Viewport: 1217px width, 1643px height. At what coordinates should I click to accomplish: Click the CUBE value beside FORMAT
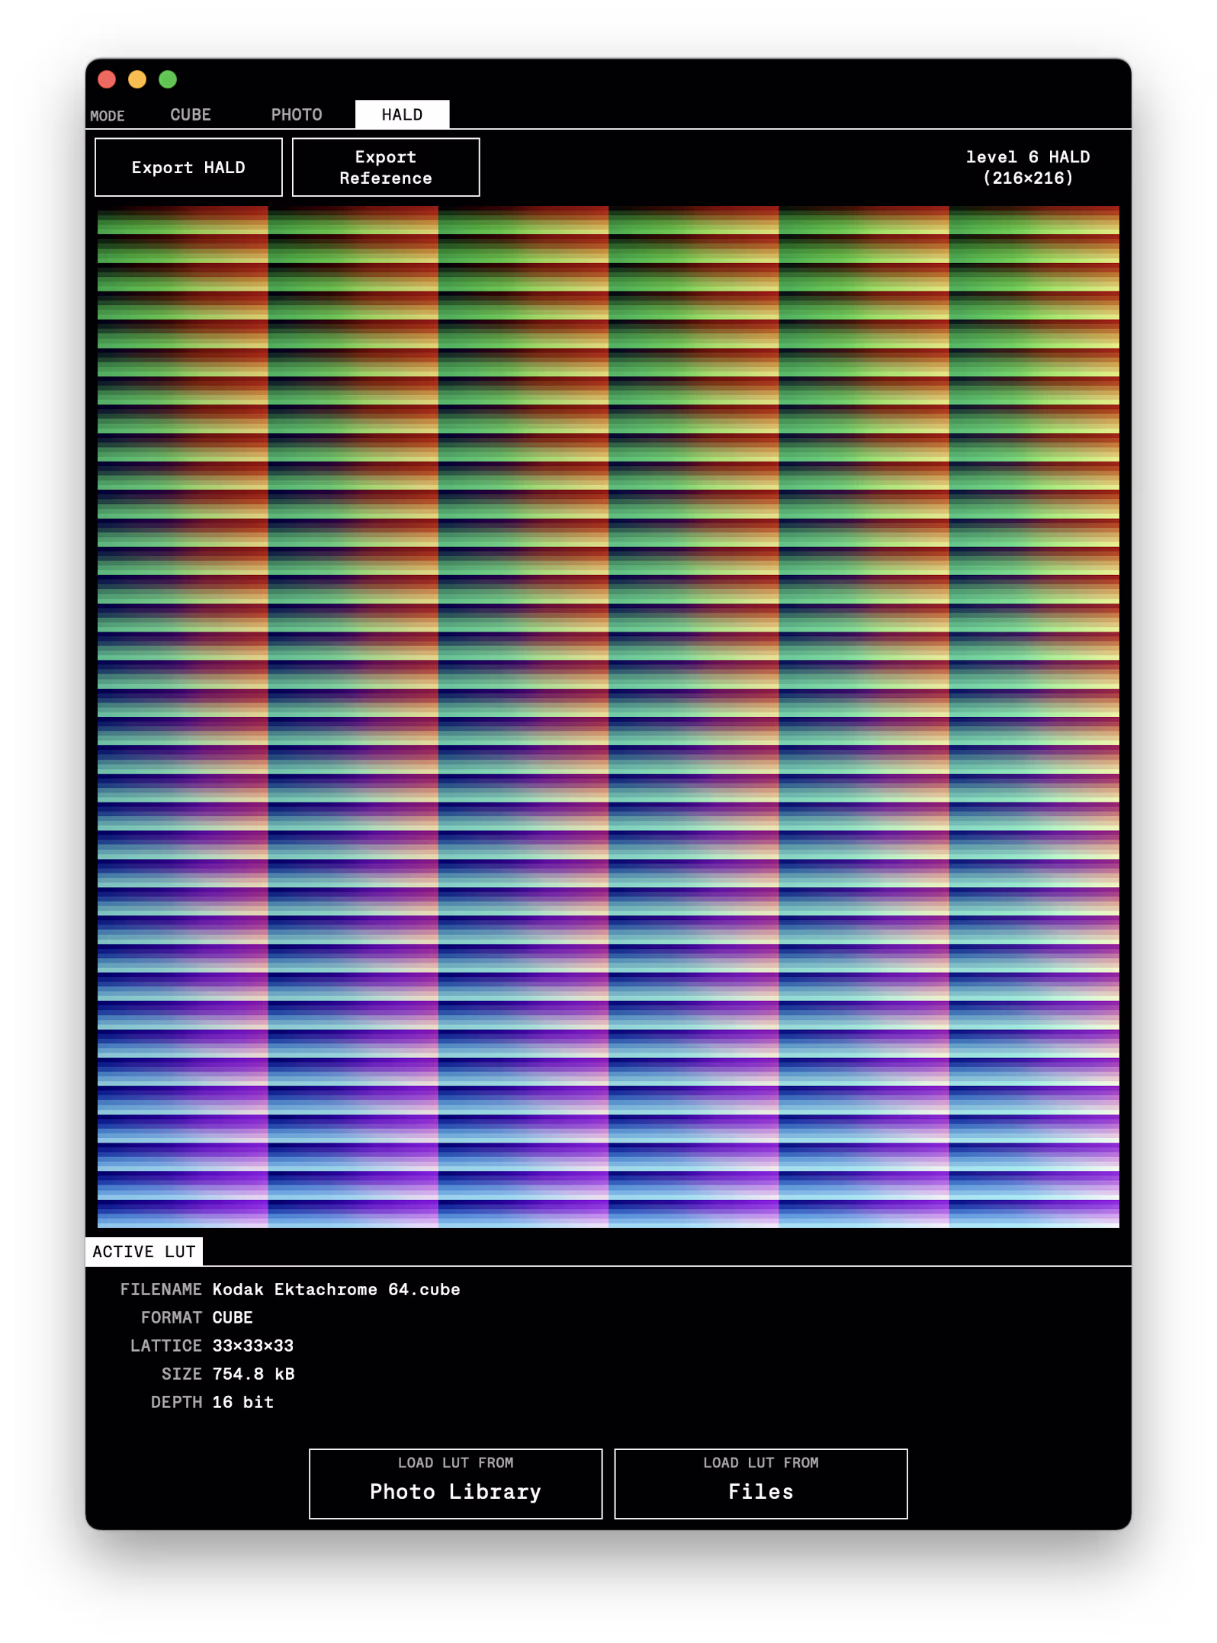[232, 1318]
